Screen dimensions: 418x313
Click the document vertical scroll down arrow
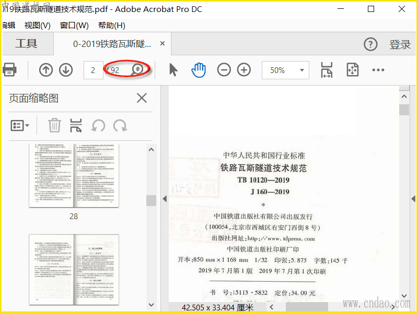[x=404, y=296]
